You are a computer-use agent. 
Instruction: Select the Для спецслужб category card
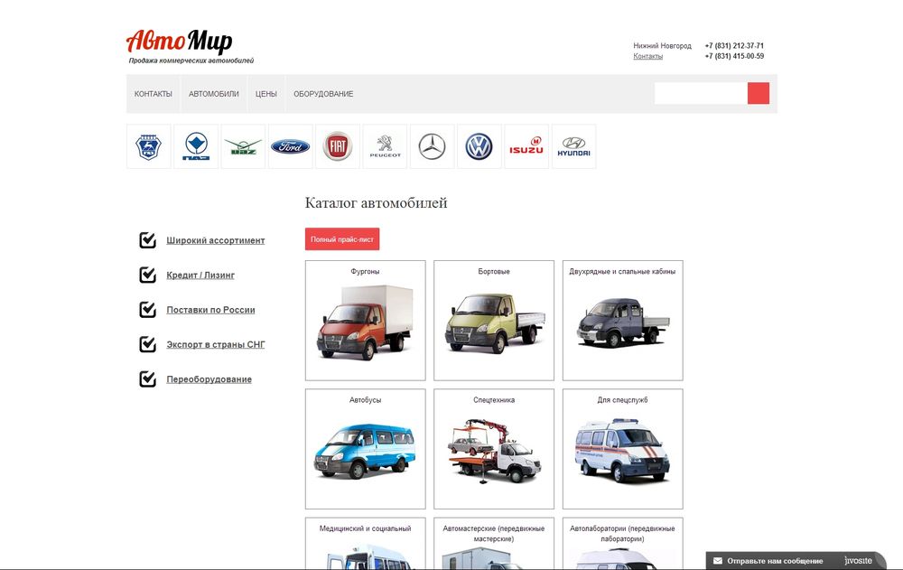pos(622,449)
